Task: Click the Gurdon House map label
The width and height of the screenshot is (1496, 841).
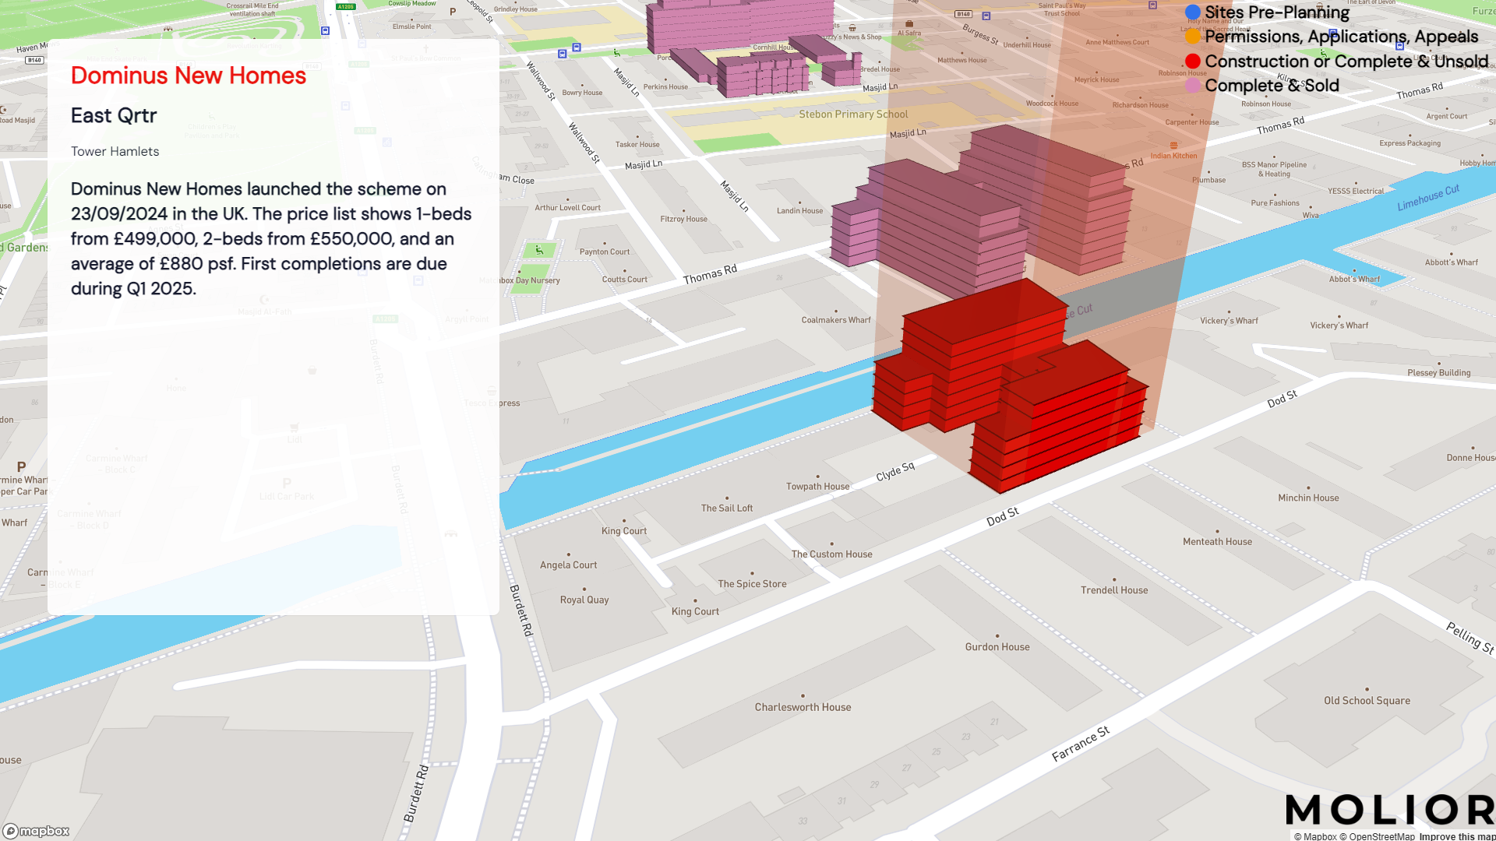Action: [997, 647]
